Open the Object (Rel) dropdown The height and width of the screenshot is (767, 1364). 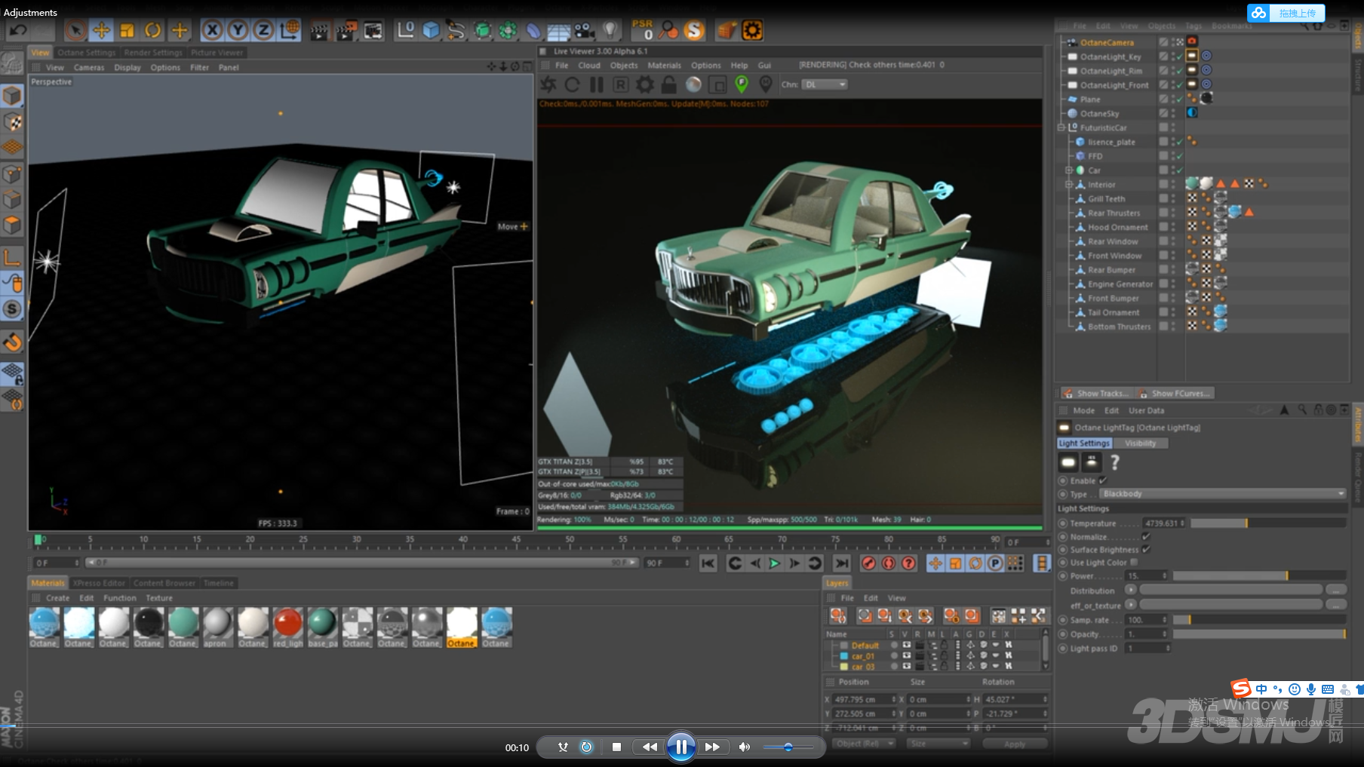coord(864,743)
